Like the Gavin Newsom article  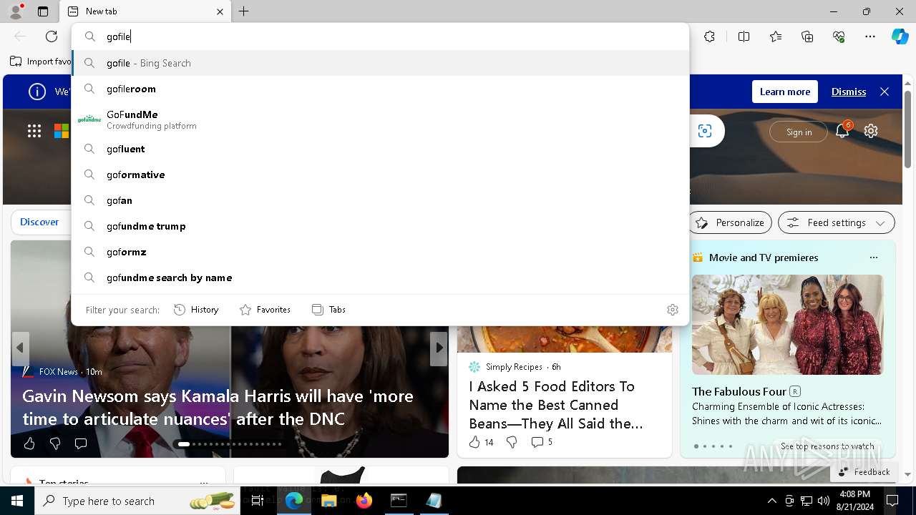pos(29,443)
